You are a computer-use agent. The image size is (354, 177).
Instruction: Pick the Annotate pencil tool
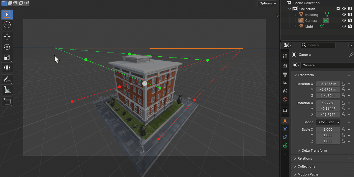(x=7, y=79)
